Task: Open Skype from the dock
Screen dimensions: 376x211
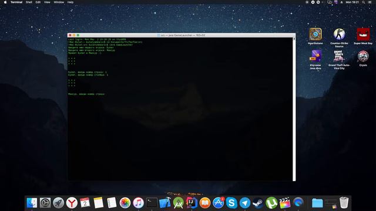Action: (x=231, y=203)
